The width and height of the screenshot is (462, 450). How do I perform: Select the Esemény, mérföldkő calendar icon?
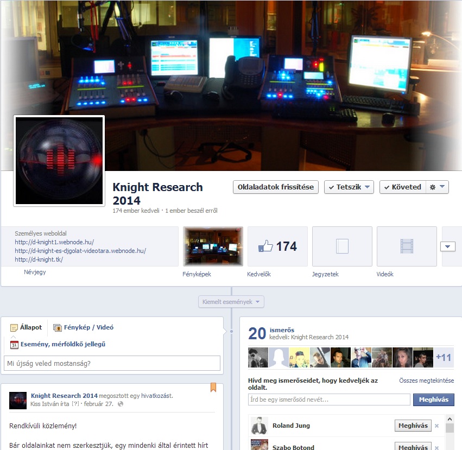tap(14, 344)
